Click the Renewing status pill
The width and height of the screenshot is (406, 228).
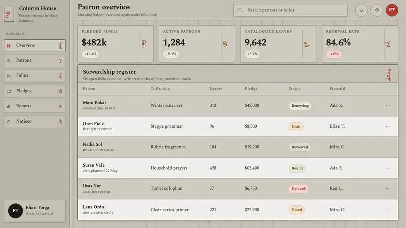coord(300,106)
